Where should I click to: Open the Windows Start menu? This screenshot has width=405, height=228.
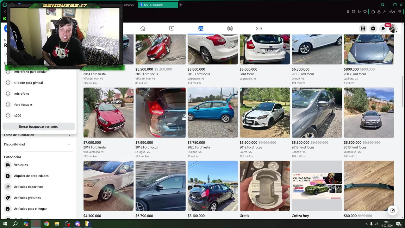(x=5, y=224)
